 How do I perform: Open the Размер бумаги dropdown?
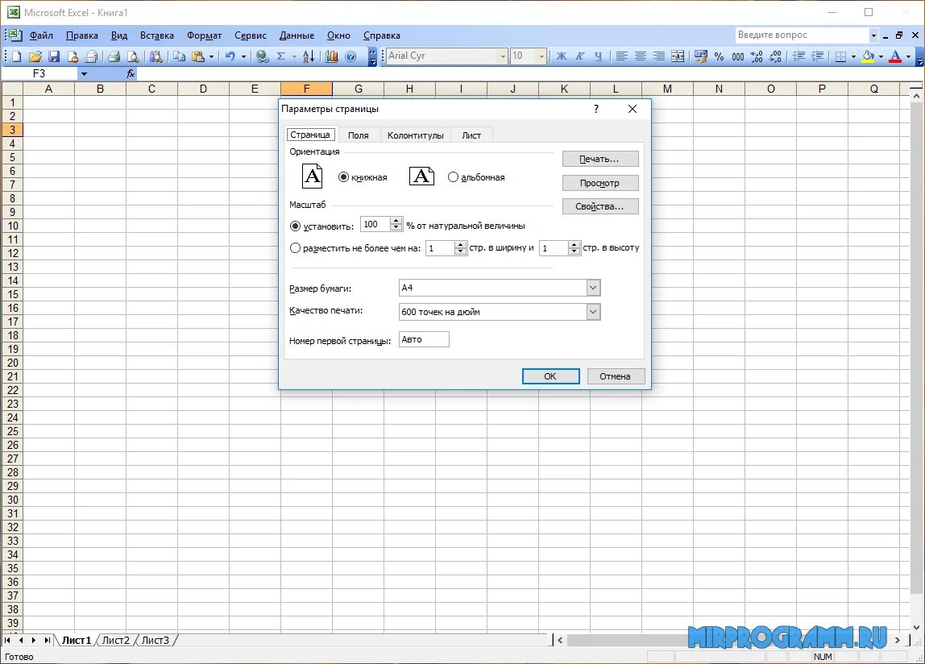(x=594, y=288)
